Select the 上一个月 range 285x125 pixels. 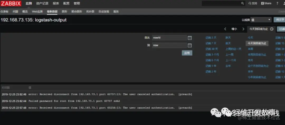(231, 60)
